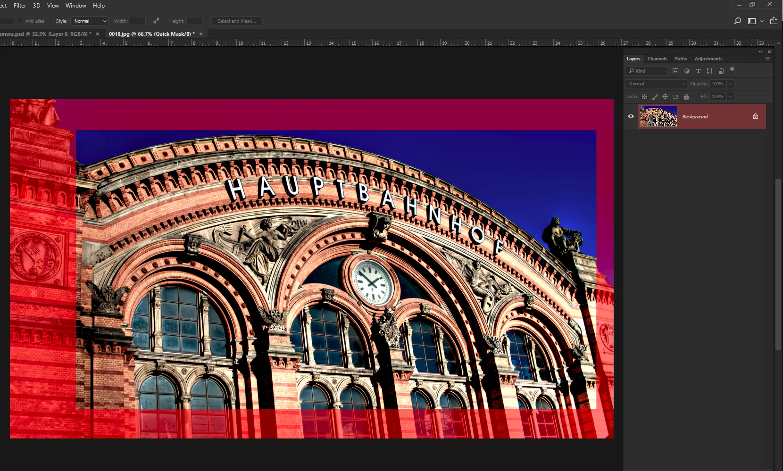The image size is (783, 471).
Task: Open the Window menu
Action: pyautogui.click(x=76, y=6)
